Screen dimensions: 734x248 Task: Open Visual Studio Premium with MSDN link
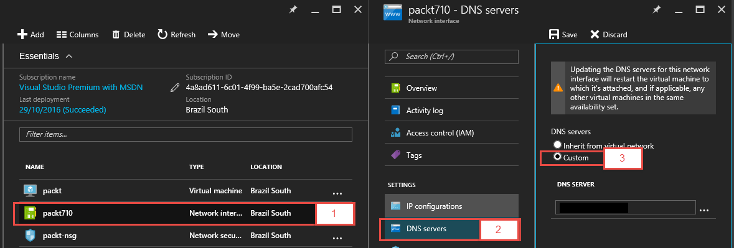pos(81,88)
